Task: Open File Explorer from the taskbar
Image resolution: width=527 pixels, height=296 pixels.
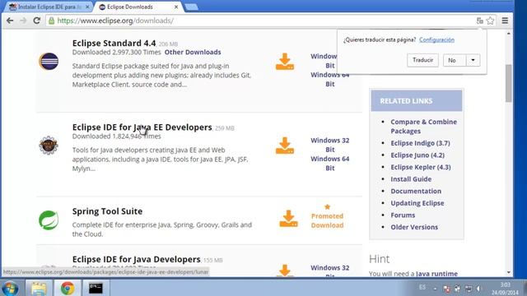Action: click(x=39, y=289)
